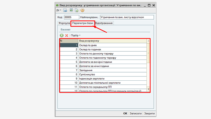The width and height of the screenshot is (211, 119).
Task: Maximize the Вид розрахунку window
Action: [x=149, y=5]
